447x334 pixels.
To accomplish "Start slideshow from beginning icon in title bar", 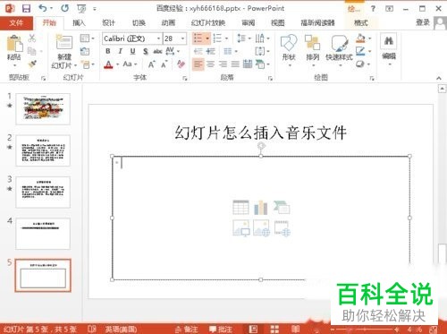I will [81, 9].
